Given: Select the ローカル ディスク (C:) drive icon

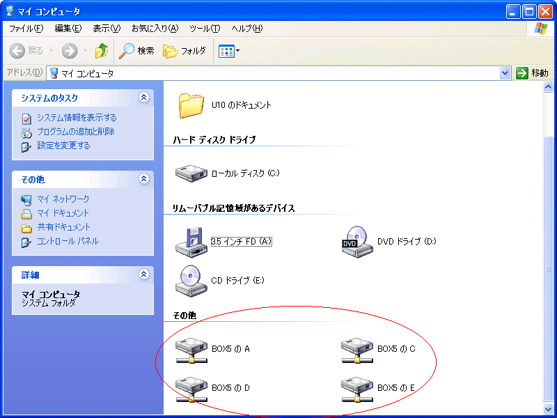Looking at the screenshot, I should 191,173.
